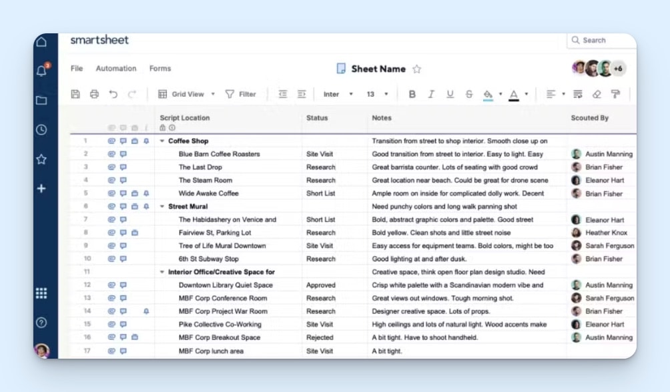670x392 pixels.
Task: Collapse the Interior Office/Creative Space row
Action: (162, 272)
